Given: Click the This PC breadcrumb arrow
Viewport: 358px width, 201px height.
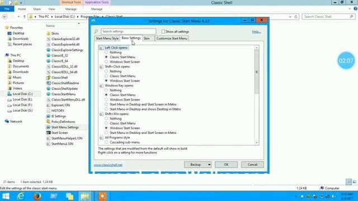Looking at the screenshot, I should click(52, 17).
